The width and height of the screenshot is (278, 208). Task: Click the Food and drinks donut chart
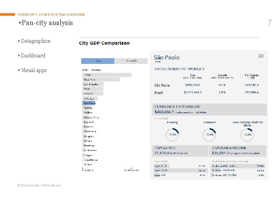tap(247, 134)
